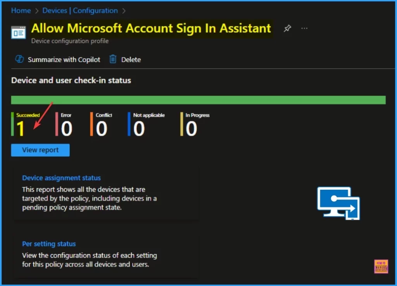The image size is (397, 286).
Task: Click the green check-in status progress bar
Action: point(198,100)
